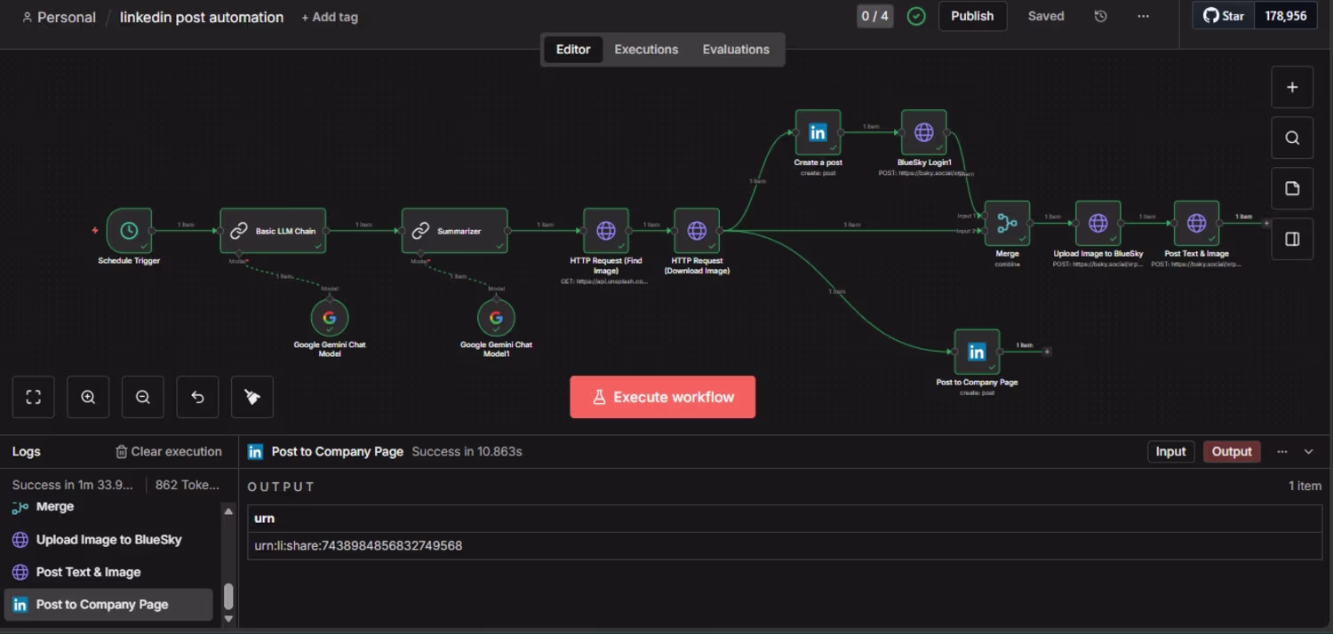Clear execution in Logs panel
Viewport: 1333px width, 634px height.
pos(169,452)
